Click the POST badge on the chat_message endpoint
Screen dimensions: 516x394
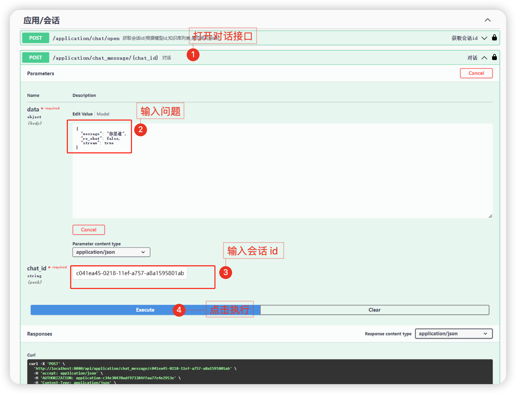point(35,57)
